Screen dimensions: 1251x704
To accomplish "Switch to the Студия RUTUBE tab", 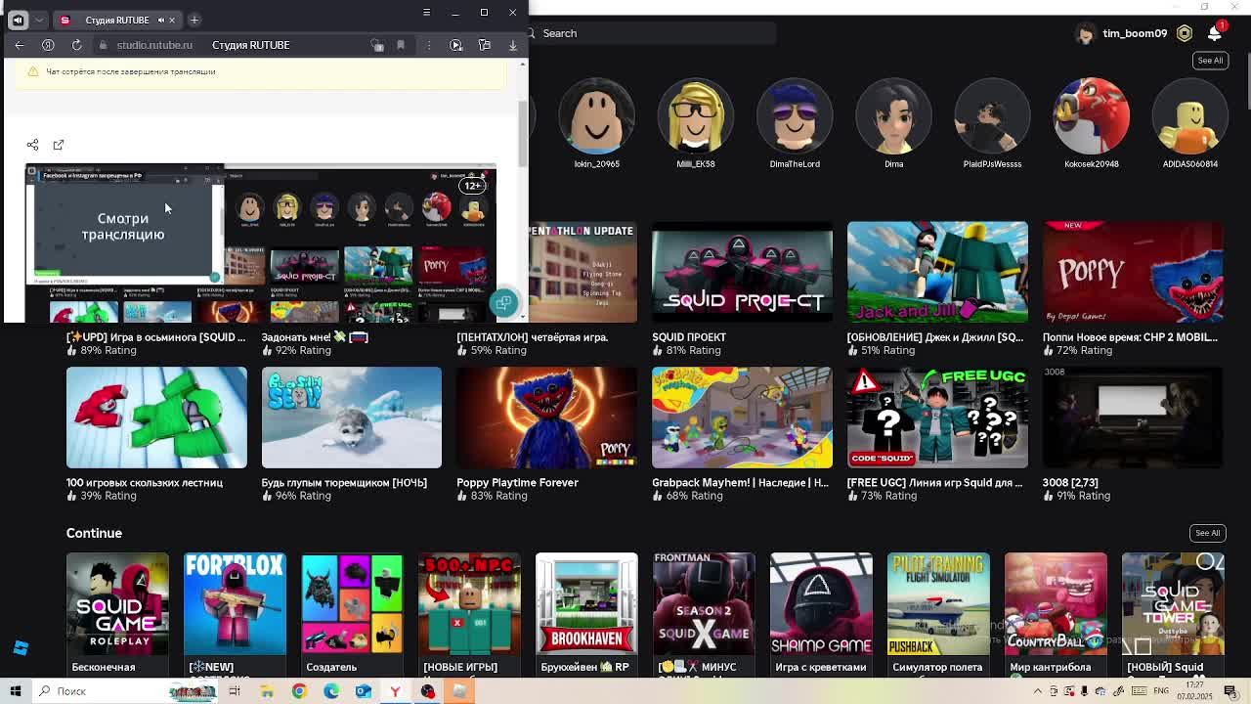I will pyautogui.click(x=117, y=20).
